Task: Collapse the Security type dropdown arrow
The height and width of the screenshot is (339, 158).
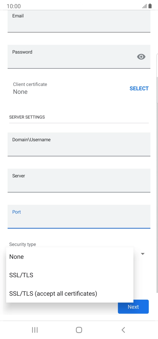Action: 143,254
